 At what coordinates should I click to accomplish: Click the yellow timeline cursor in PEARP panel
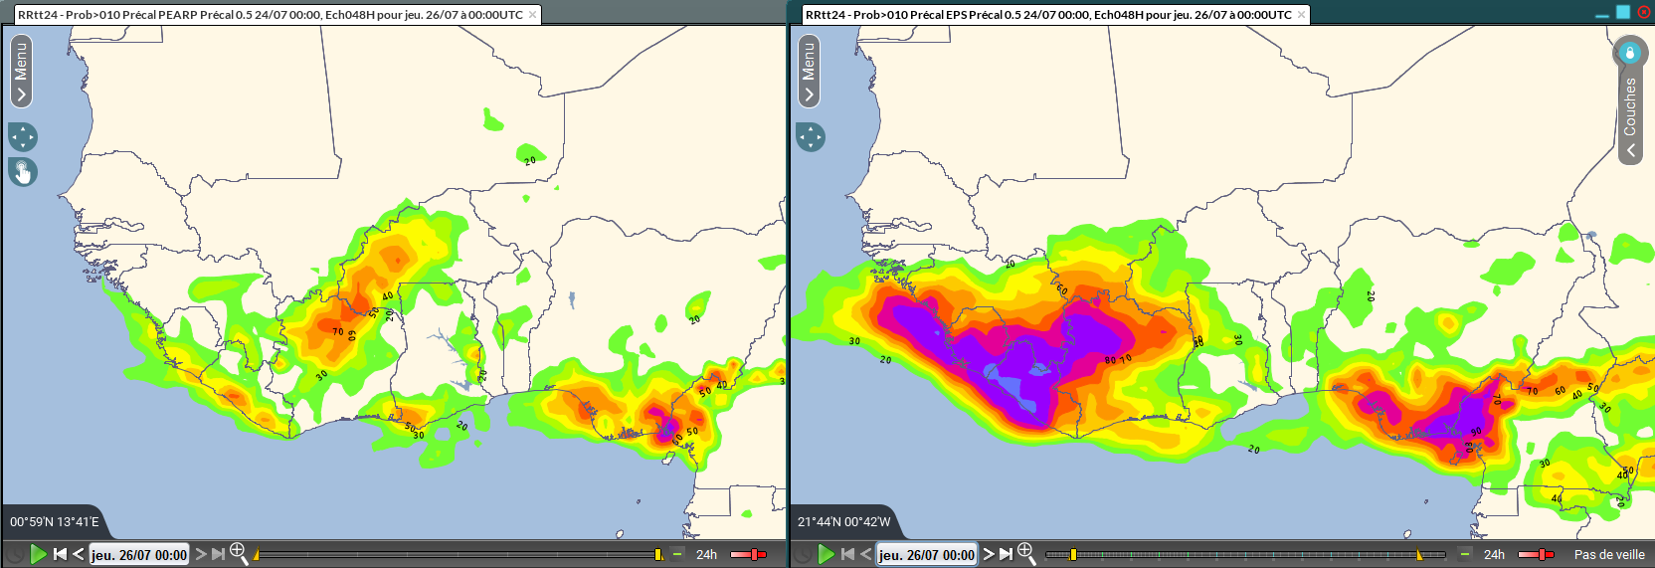(658, 554)
